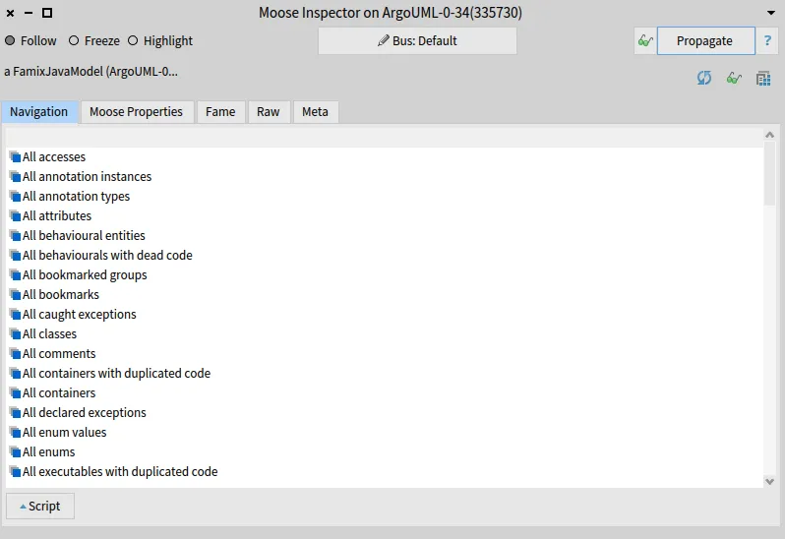Screen dimensions: 785x539
Task: Open help with the question mark button
Action: tap(767, 41)
